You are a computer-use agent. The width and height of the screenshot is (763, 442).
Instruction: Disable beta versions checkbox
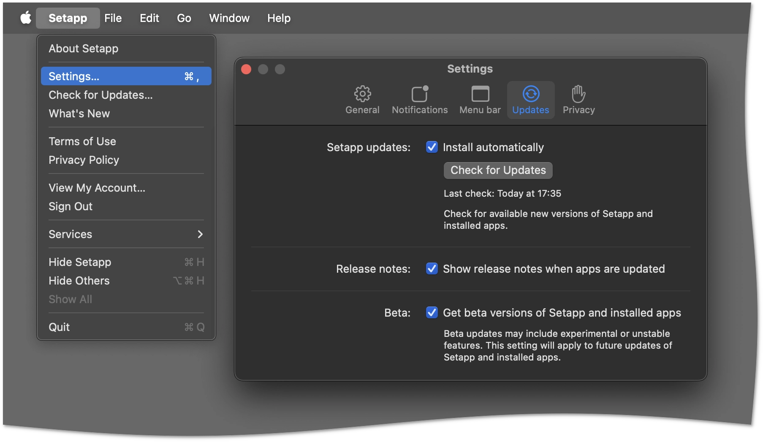[x=432, y=312]
